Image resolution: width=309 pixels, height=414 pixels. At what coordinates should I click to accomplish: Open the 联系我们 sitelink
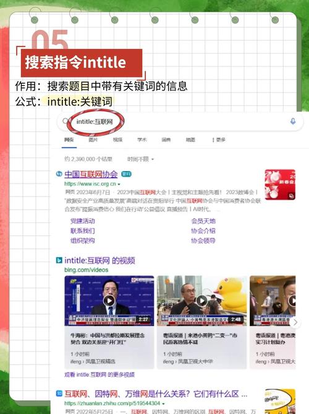pyautogui.click(x=83, y=231)
